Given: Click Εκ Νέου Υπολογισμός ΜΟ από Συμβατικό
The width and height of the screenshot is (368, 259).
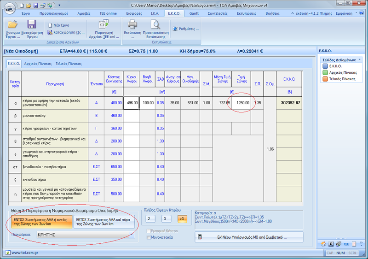Looking at the screenshot, I should (249, 237).
